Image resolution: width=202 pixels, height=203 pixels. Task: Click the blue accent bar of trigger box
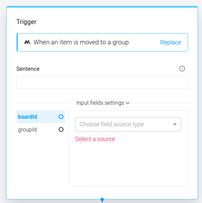17,42
